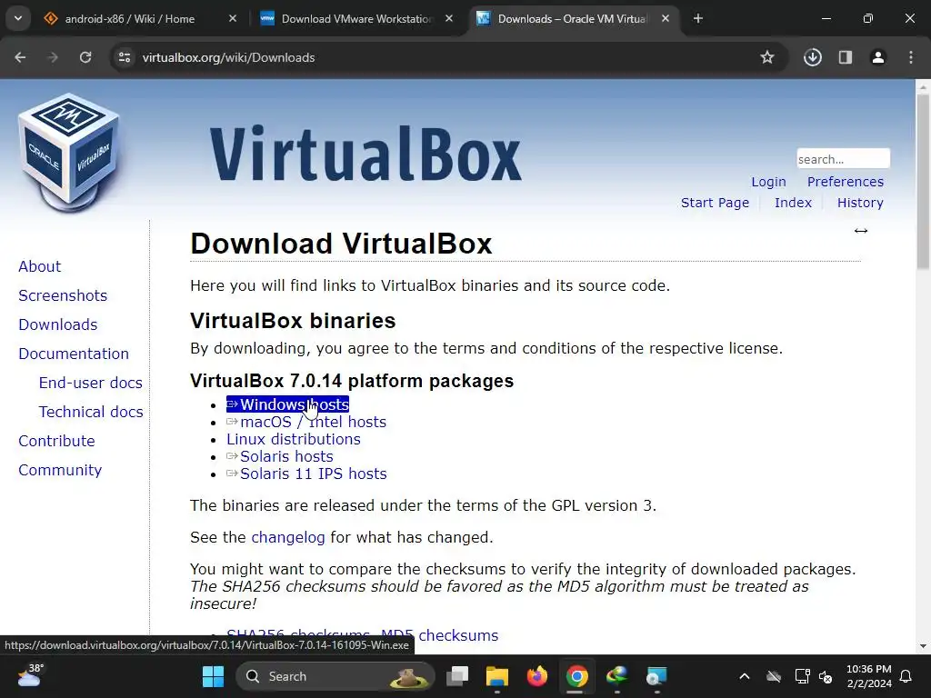Viewport: 931px width, 698px height.
Task: Click the network display tray icon
Action: (802, 676)
